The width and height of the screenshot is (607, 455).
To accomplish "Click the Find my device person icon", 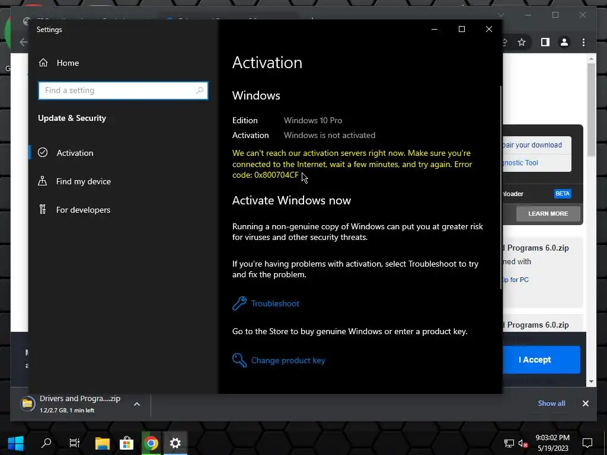I will [x=42, y=181].
